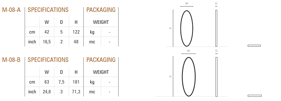
Task: Click the M-08-B side-view depth profile
Action: coord(216,77)
